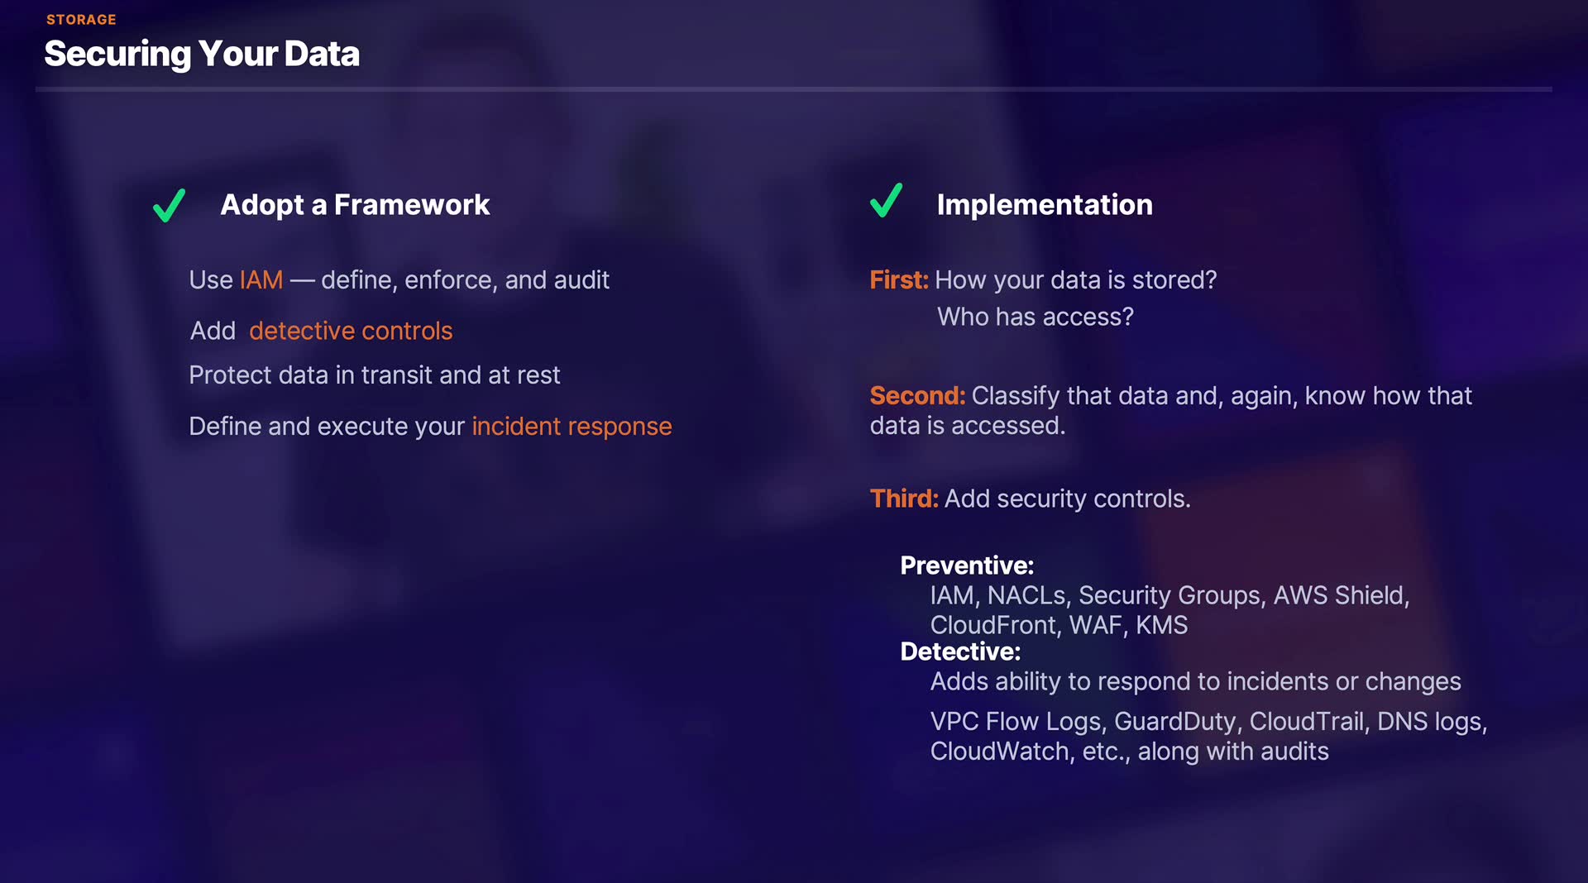The image size is (1588, 883).
Task: Click the green checkmark beside Adopt a Framework
Action: [169, 205]
